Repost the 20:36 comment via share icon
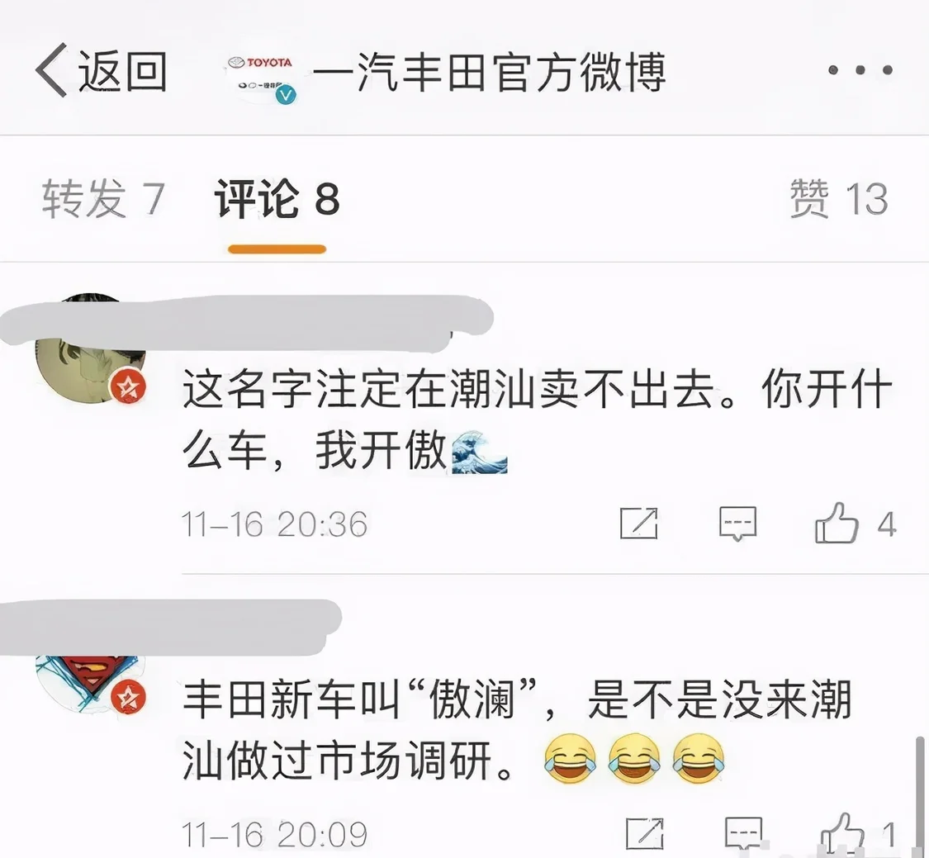Image resolution: width=929 pixels, height=858 pixels. [x=638, y=524]
